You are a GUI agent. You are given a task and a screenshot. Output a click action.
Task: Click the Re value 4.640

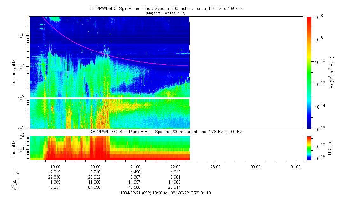point(175,172)
